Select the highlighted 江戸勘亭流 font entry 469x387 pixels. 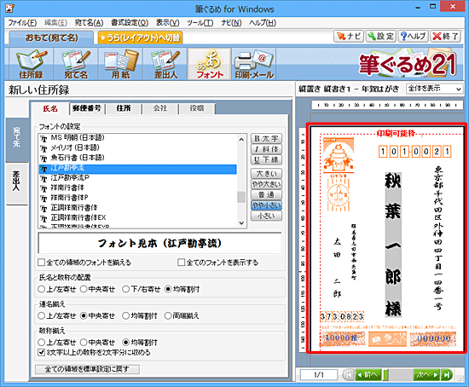coord(138,169)
